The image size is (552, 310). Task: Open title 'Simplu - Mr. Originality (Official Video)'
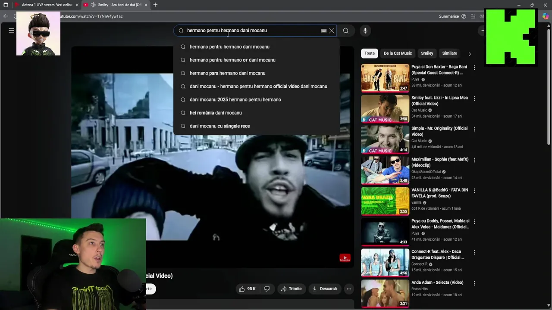click(x=439, y=131)
